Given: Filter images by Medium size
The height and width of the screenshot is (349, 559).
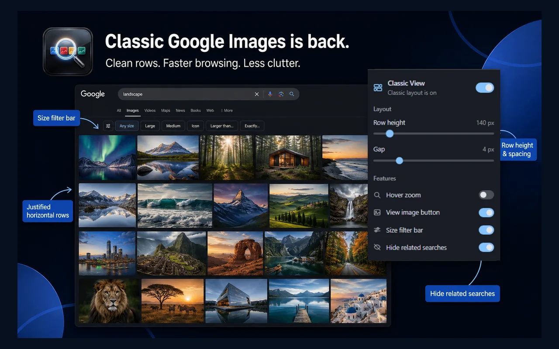Looking at the screenshot, I should (173, 126).
